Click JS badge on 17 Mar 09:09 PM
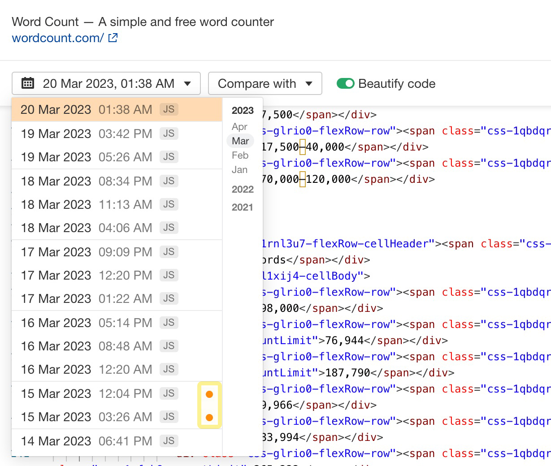Image resolution: width=551 pixels, height=466 pixels. point(169,252)
